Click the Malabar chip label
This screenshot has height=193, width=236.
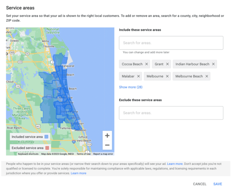tap(128, 76)
